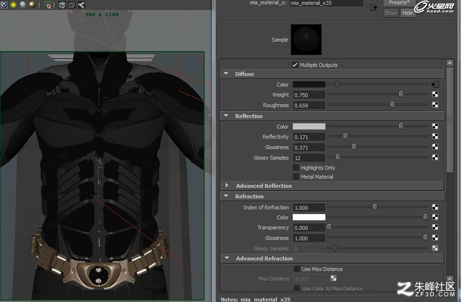Click the gold sphere icon in viewport toolbar
Image resolution: width=461 pixels, height=302 pixels.
32,5
